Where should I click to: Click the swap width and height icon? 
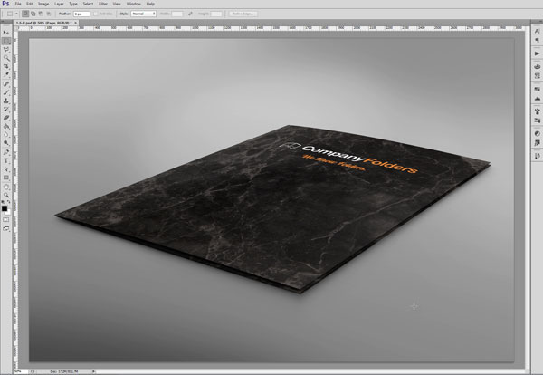[x=190, y=14]
